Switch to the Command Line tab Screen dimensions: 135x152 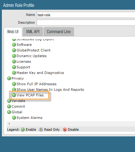[x=59, y=32]
